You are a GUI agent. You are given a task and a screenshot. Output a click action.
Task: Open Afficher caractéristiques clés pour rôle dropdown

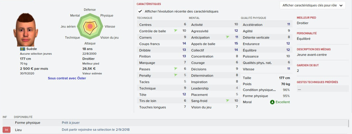point(312,6)
